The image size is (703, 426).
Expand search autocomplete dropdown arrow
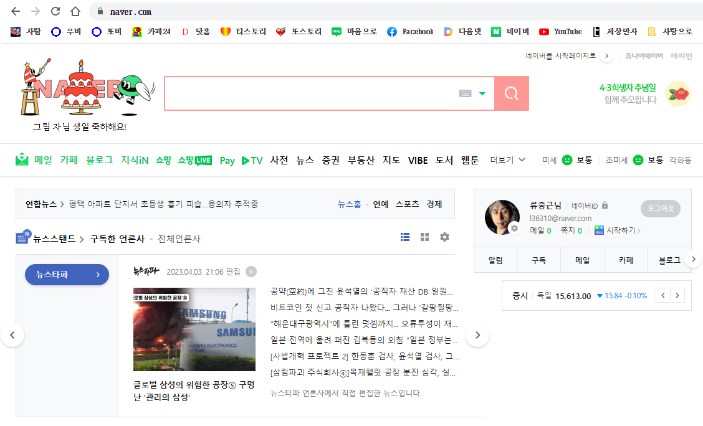tap(482, 93)
